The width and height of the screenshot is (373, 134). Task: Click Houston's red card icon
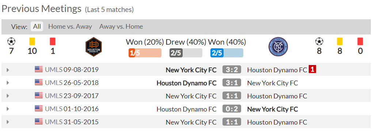pyautogui.click(x=53, y=42)
